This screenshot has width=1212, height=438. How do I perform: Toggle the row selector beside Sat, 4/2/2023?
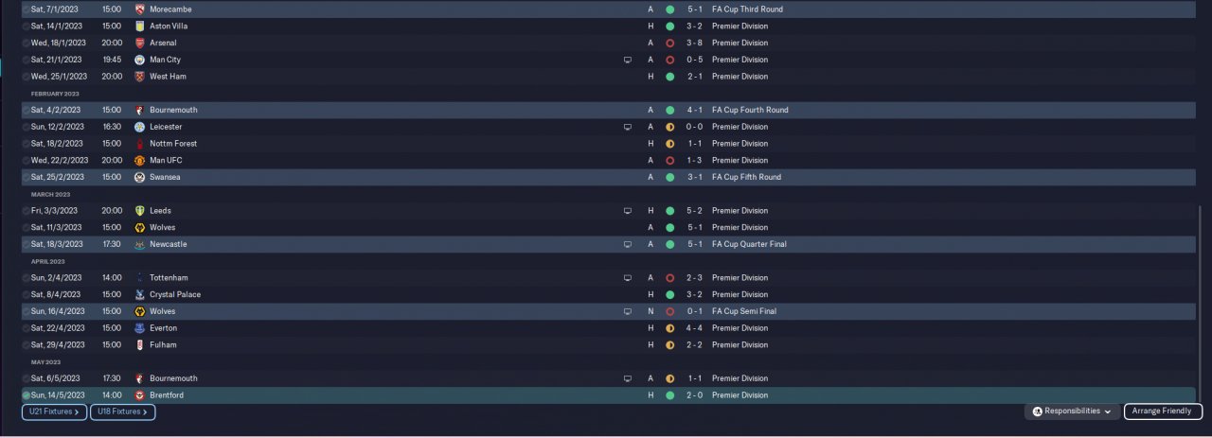click(26, 110)
